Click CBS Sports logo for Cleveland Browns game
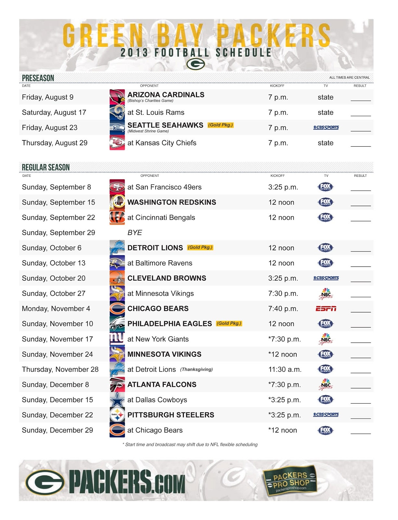This screenshot has height=520, width=398. pos(326,278)
